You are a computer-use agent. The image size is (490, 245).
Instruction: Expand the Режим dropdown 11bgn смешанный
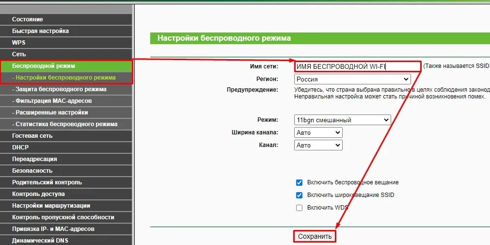click(x=343, y=120)
